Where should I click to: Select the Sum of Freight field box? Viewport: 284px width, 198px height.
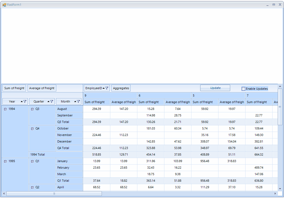(x=14, y=88)
